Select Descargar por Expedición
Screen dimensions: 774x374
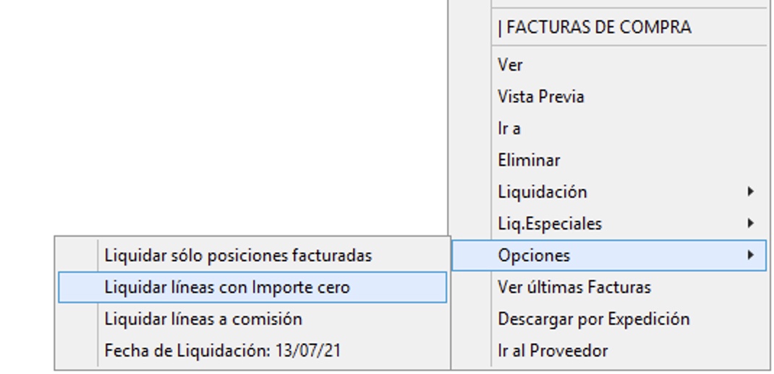click(x=594, y=319)
